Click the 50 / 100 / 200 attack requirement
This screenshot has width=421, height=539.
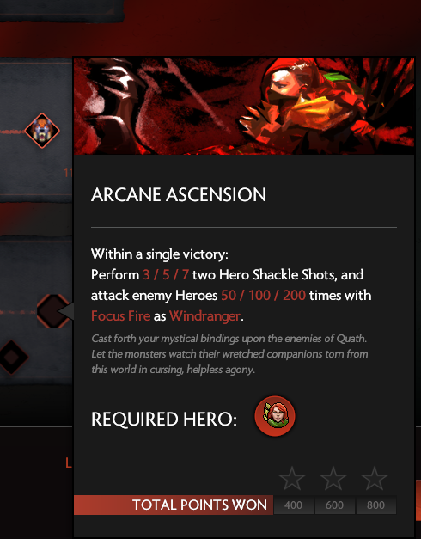click(263, 295)
